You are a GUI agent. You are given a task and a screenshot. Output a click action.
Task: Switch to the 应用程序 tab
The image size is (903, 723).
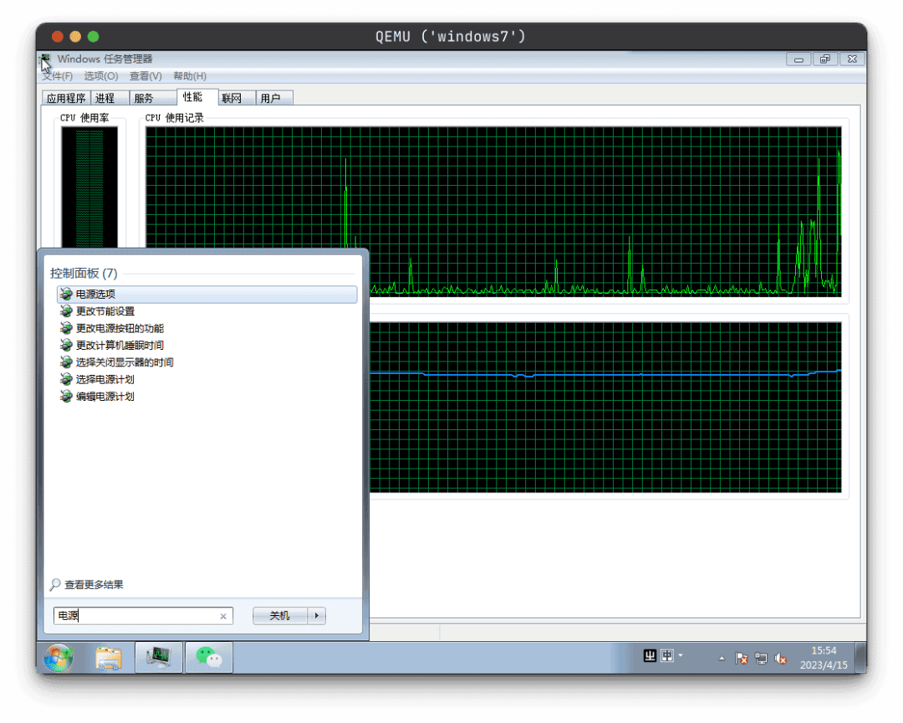pos(66,98)
